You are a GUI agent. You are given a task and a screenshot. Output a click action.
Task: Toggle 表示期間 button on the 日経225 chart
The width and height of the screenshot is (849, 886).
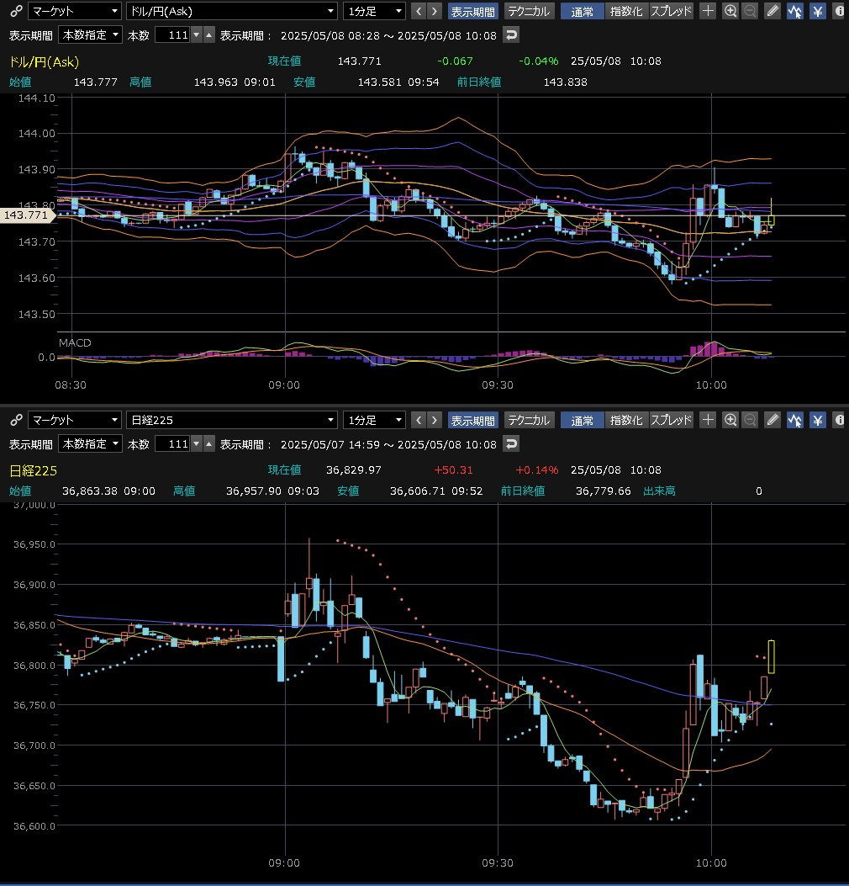(472, 420)
